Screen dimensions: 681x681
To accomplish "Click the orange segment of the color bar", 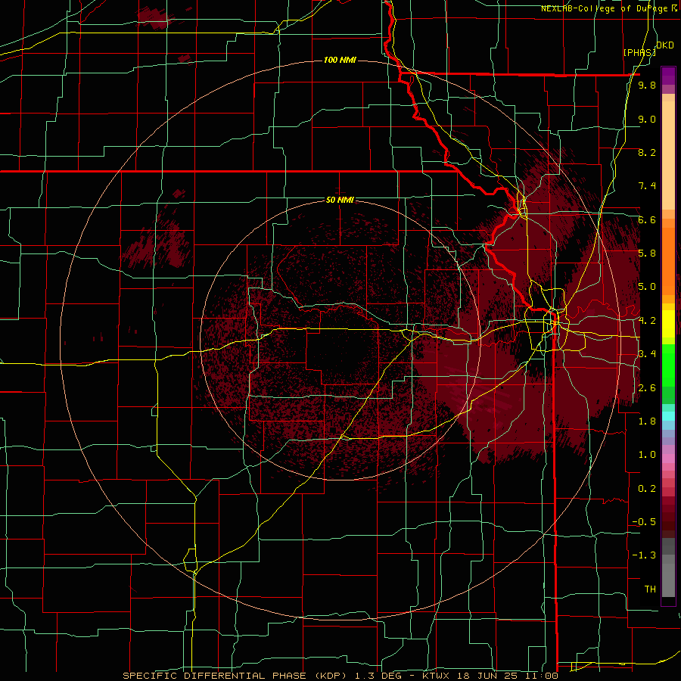I will 668,260.
